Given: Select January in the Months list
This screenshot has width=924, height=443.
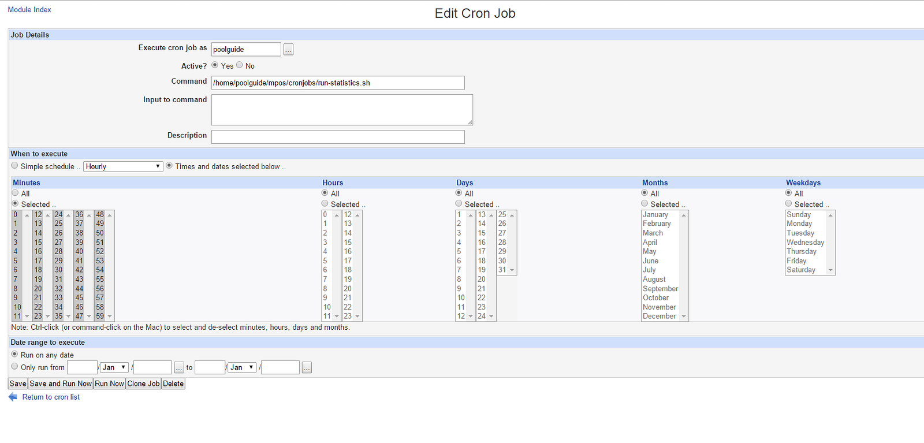Looking at the screenshot, I should coord(660,215).
